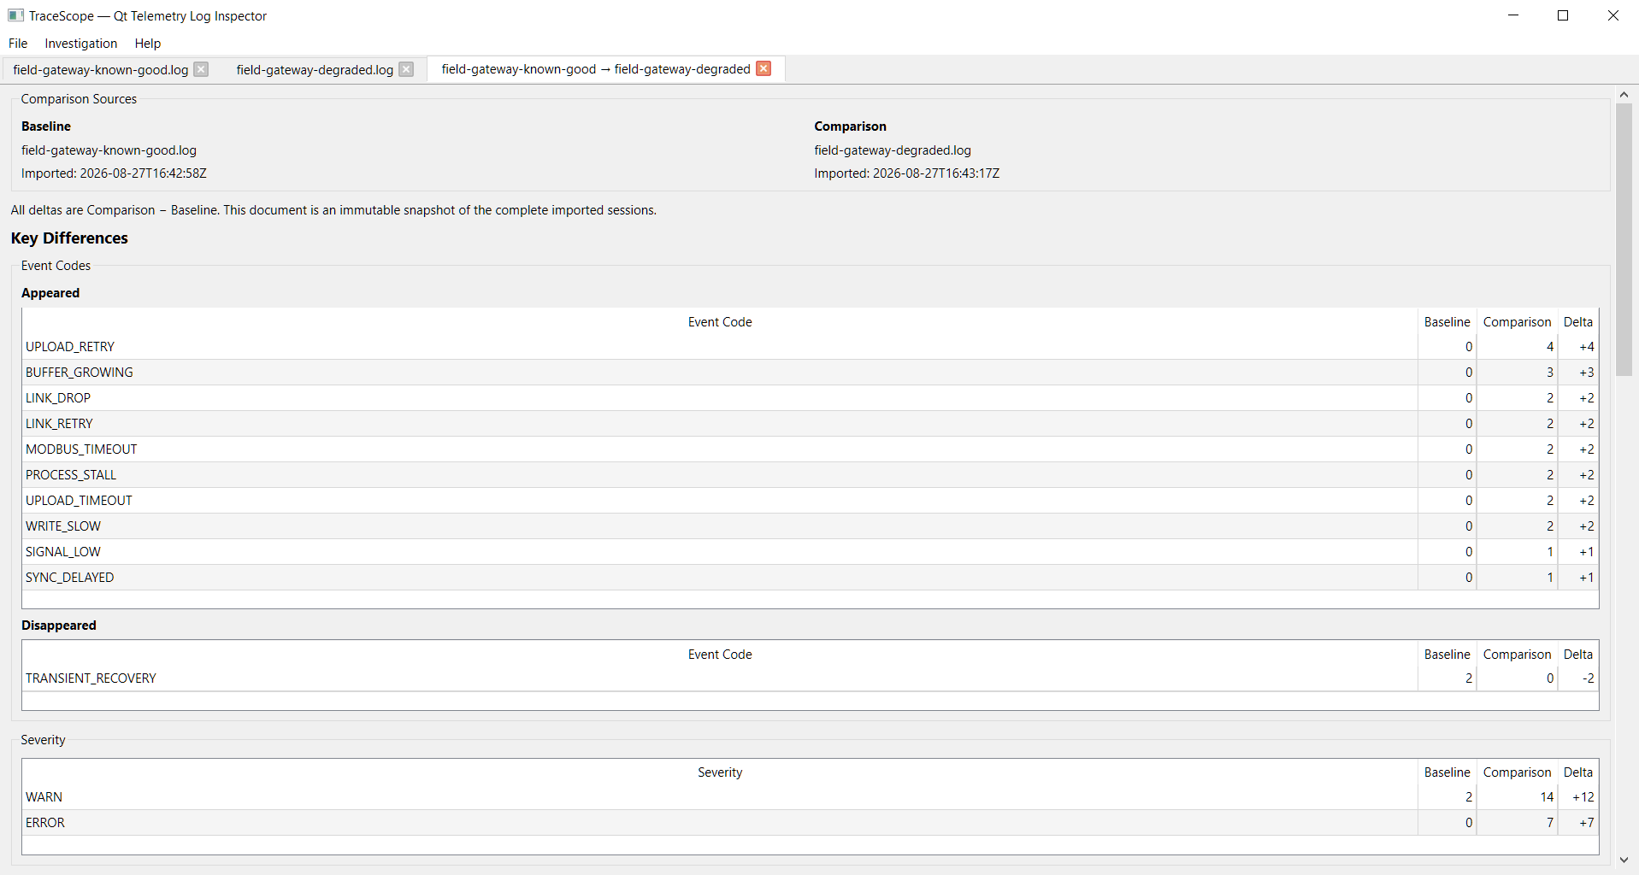Click the scroll down arrow of the vertical scrollbar
The image size is (1639, 875).
click(x=1624, y=860)
